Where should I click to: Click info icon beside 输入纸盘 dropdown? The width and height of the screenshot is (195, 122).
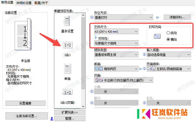coord(144,55)
